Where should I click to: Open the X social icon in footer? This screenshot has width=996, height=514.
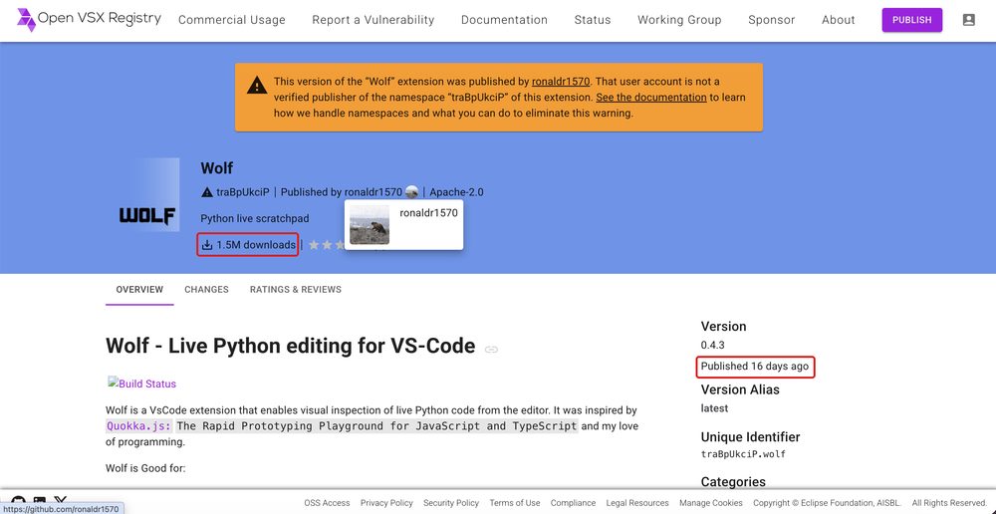coord(61,501)
